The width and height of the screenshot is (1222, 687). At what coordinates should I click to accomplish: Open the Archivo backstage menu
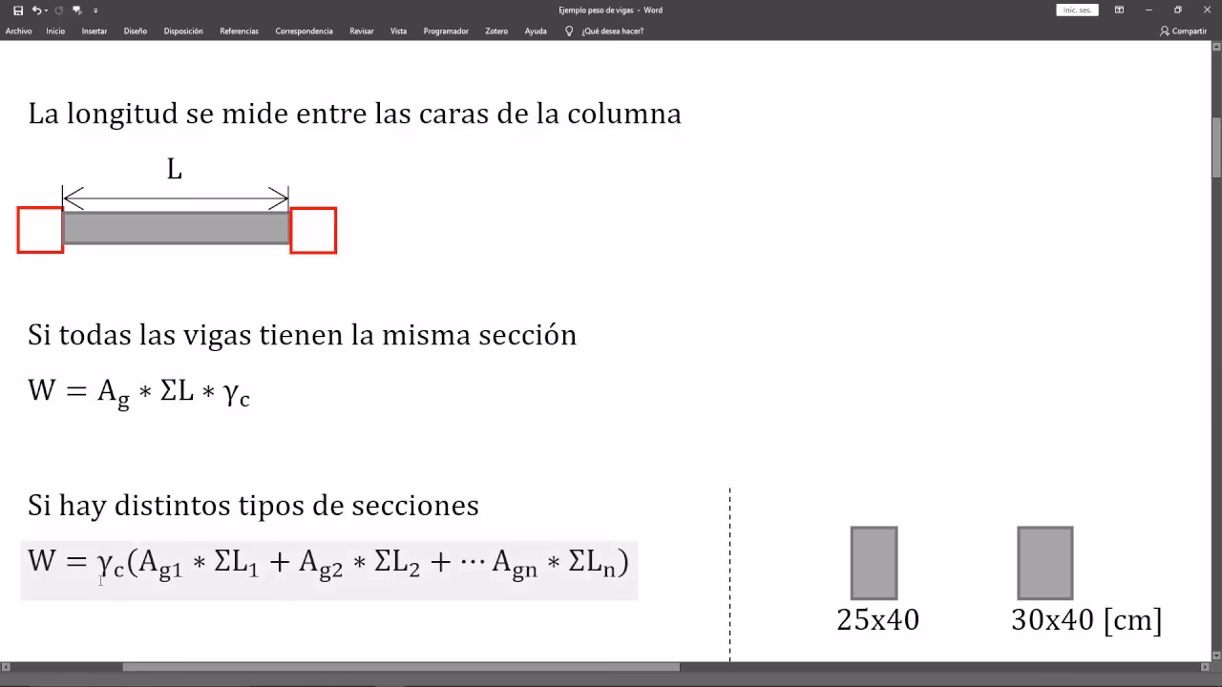click(18, 31)
